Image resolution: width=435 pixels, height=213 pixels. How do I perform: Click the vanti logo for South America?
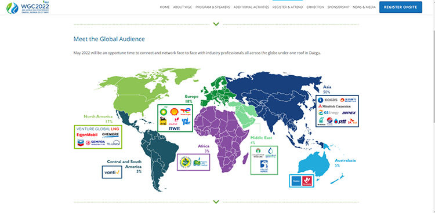(x=112, y=172)
